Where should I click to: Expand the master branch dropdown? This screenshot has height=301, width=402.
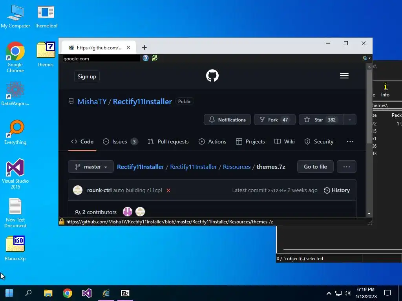click(91, 167)
